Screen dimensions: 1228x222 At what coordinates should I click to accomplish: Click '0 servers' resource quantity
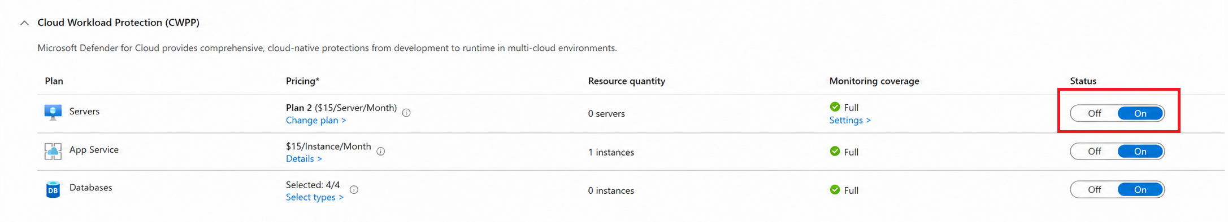click(x=606, y=113)
